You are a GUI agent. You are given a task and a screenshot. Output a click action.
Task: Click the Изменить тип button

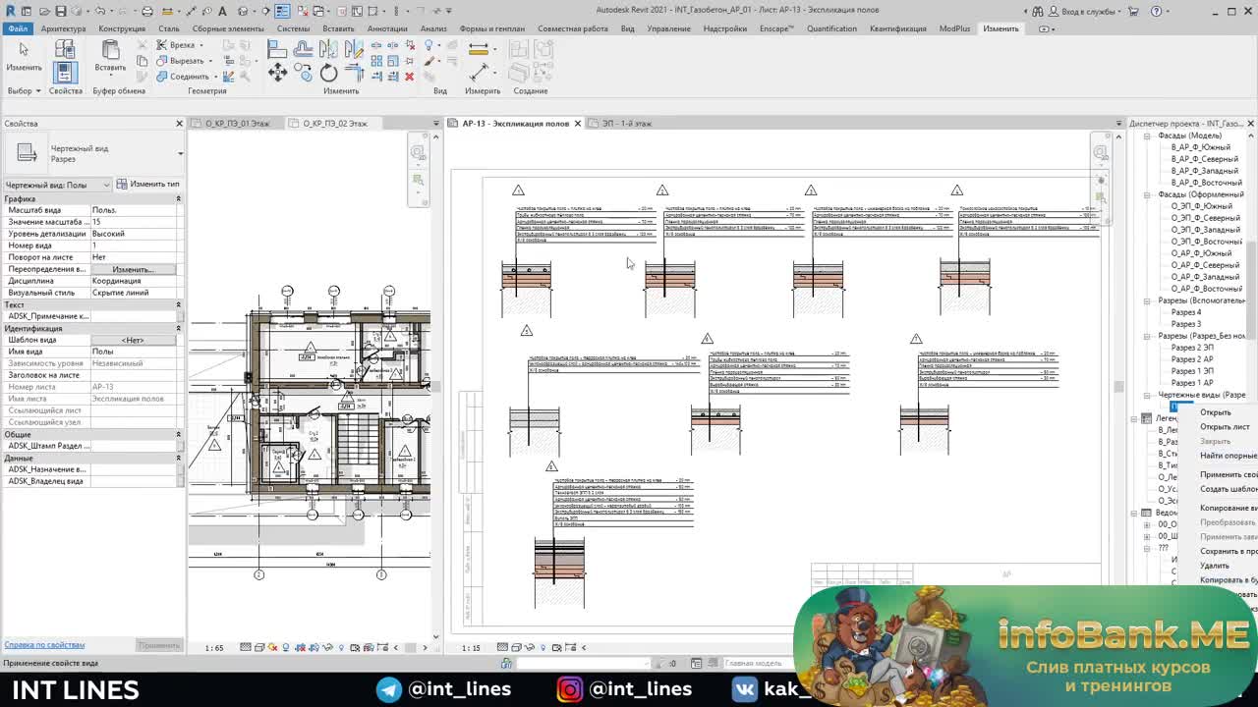pos(148,184)
